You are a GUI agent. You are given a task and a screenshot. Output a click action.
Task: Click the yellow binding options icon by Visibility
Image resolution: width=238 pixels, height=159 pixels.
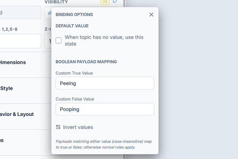[105, 2]
